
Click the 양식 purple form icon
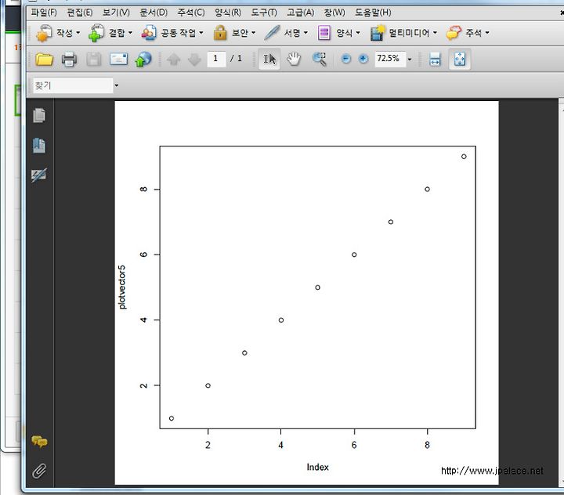pos(324,33)
